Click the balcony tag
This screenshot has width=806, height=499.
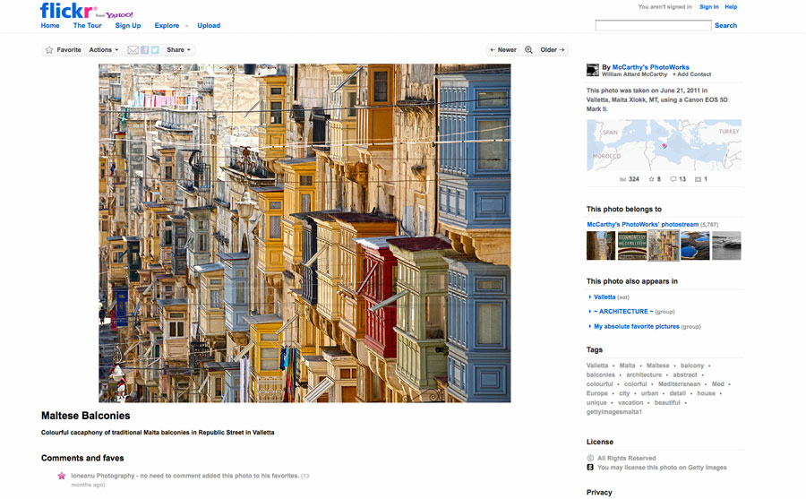pos(692,366)
